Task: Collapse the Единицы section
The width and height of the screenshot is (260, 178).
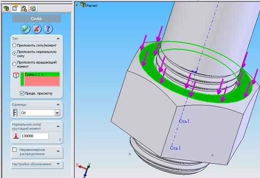Action: point(58,104)
